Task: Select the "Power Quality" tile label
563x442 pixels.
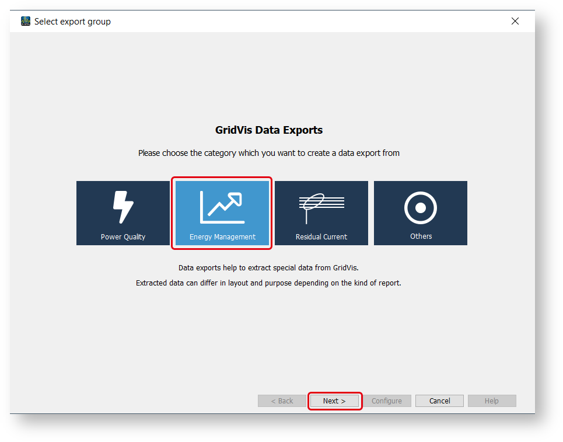Action: click(x=123, y=237)
